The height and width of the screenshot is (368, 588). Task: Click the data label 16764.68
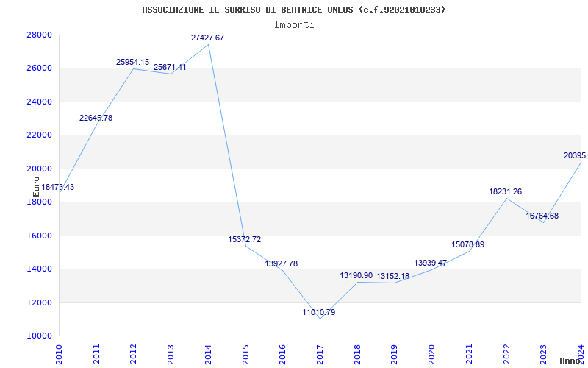542,216
